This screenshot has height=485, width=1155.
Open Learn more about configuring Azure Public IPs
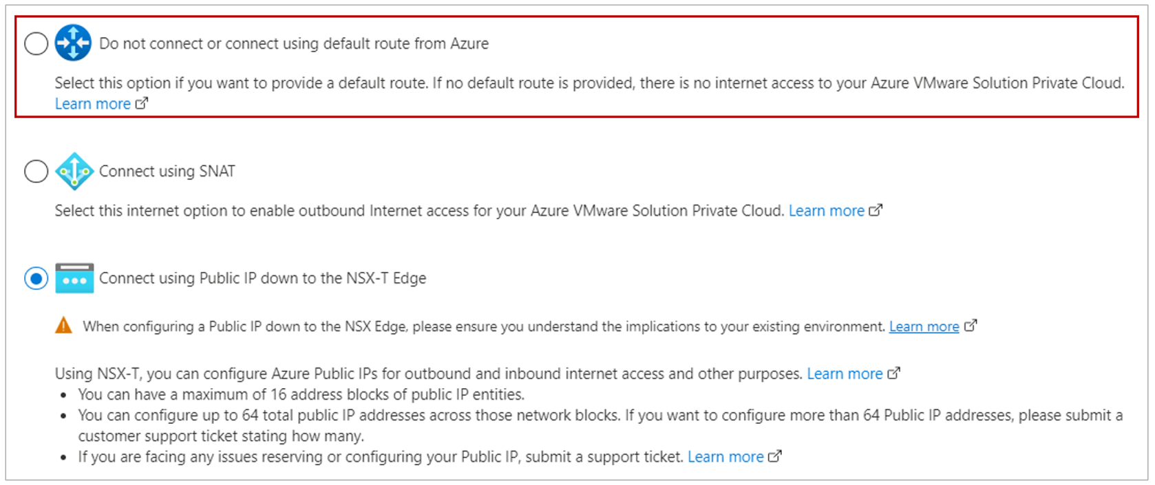pyautogui.click(x=845, y=374)
